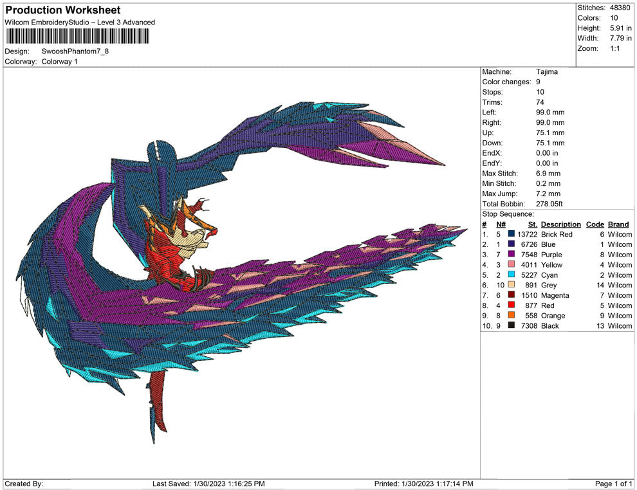This screenshot has width=637, height=490.
Task: Click the Black thread color swatch
Action: click(x=512, y=325)
